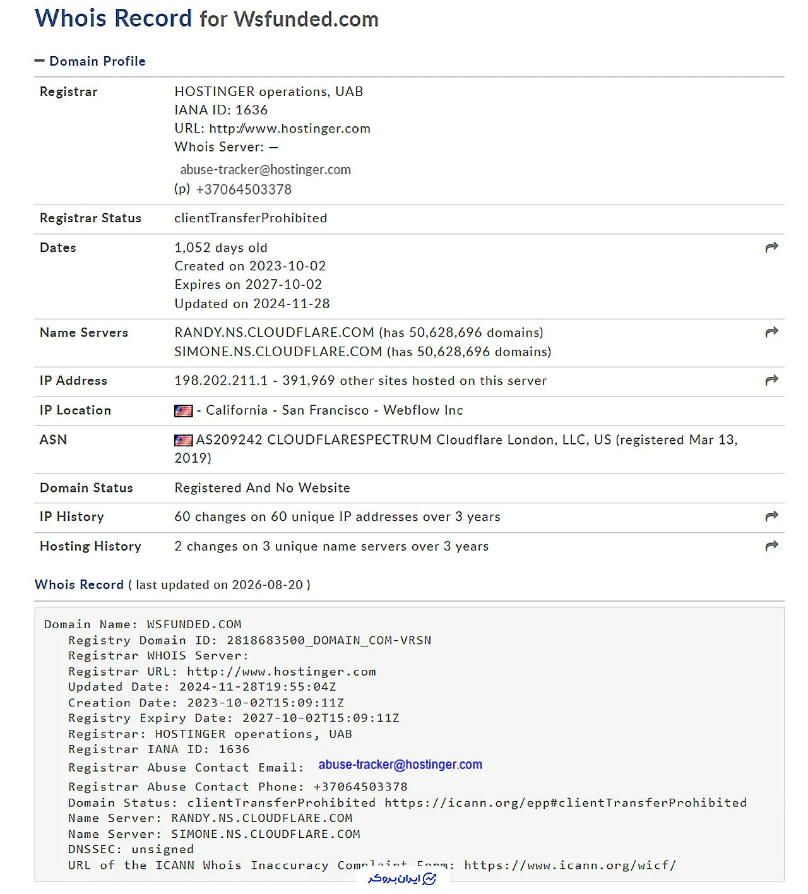Click the DNSSEC: unsigned line
Screen dimensions: 808x894
click(131, 850)
